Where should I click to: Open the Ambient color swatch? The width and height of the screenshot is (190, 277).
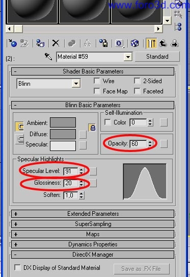click(63, 122)
